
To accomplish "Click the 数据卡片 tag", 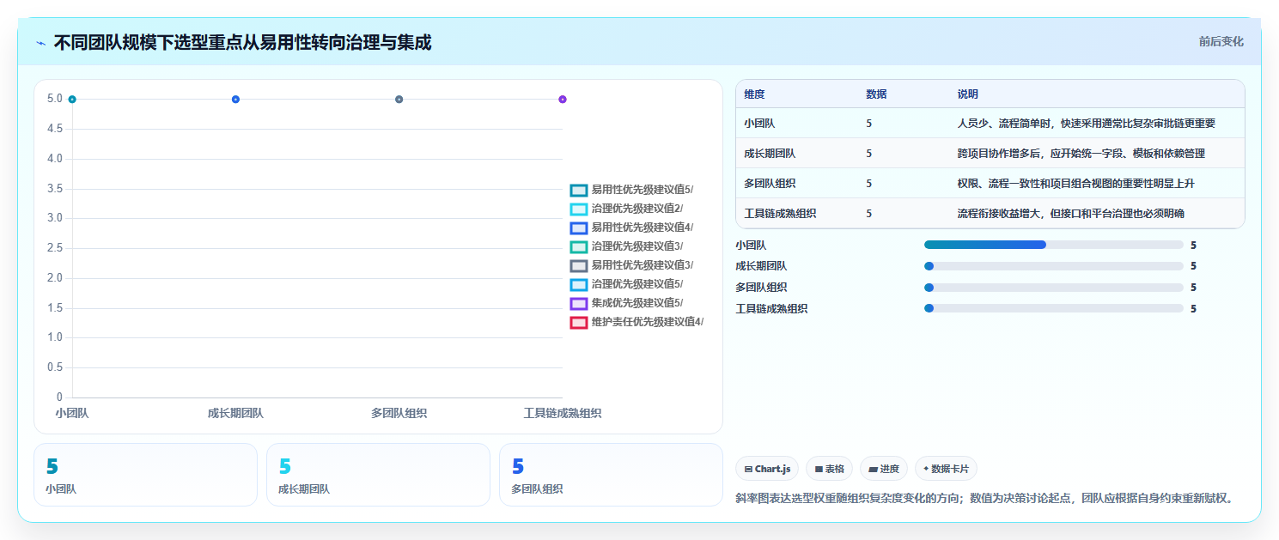I will [x=946, y=469].
